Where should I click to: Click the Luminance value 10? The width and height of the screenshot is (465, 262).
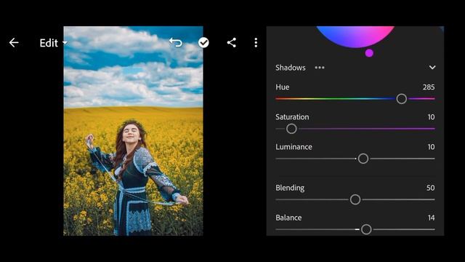(431, 147)
